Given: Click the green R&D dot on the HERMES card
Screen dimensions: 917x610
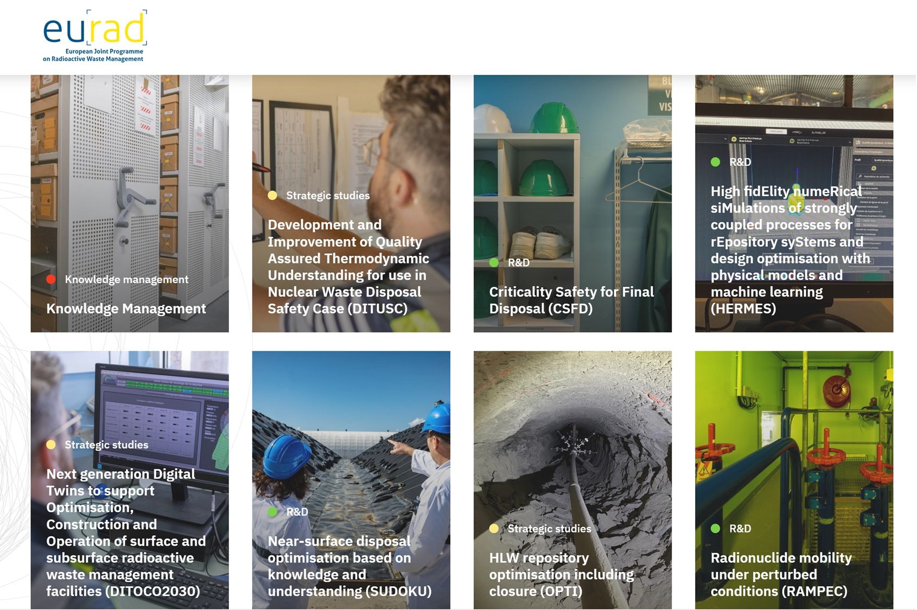Looking at the screenshot, I should pos(715,162).
